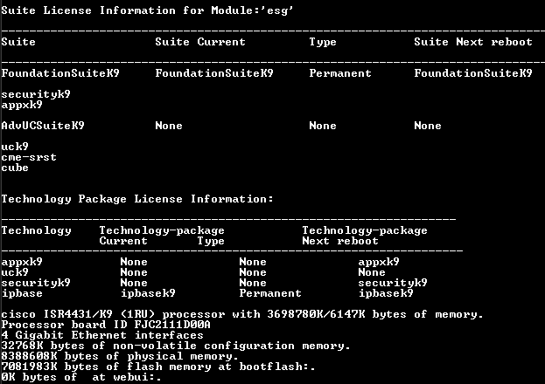This screenshot has width=545, height=384.
Task: Select the "Processor board ID FJC2111D00A" line
Action: [106, 325]
